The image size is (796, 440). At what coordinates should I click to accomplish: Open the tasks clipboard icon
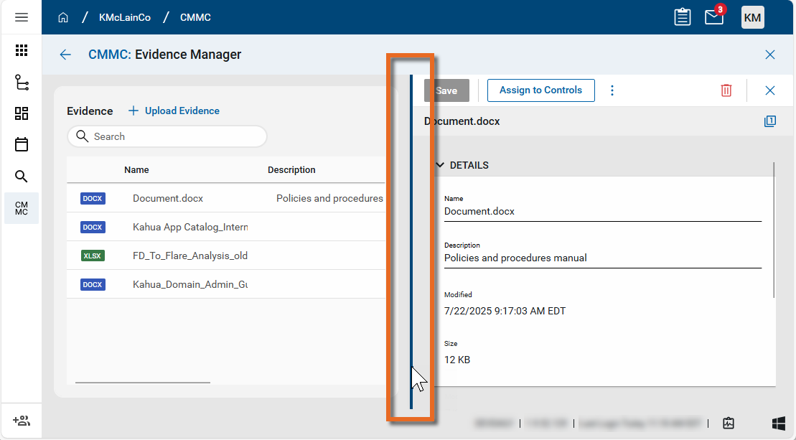coord(683,17)
